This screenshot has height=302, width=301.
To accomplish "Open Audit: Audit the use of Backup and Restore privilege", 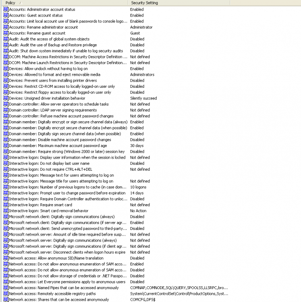I will (x=53, y=45).
